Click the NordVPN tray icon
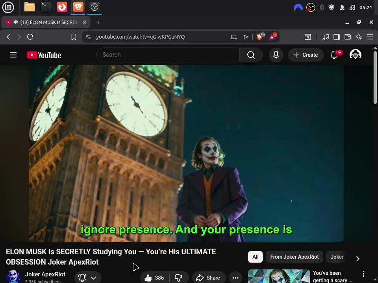The width and height of the screenshot is (378, 283). point(298,8)
